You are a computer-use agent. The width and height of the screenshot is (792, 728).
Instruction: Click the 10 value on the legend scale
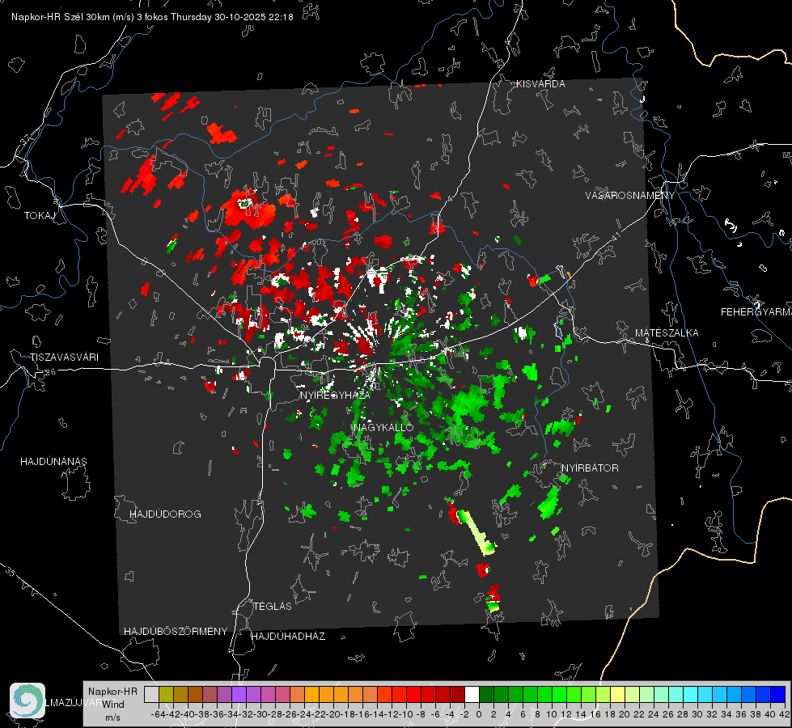552,714
